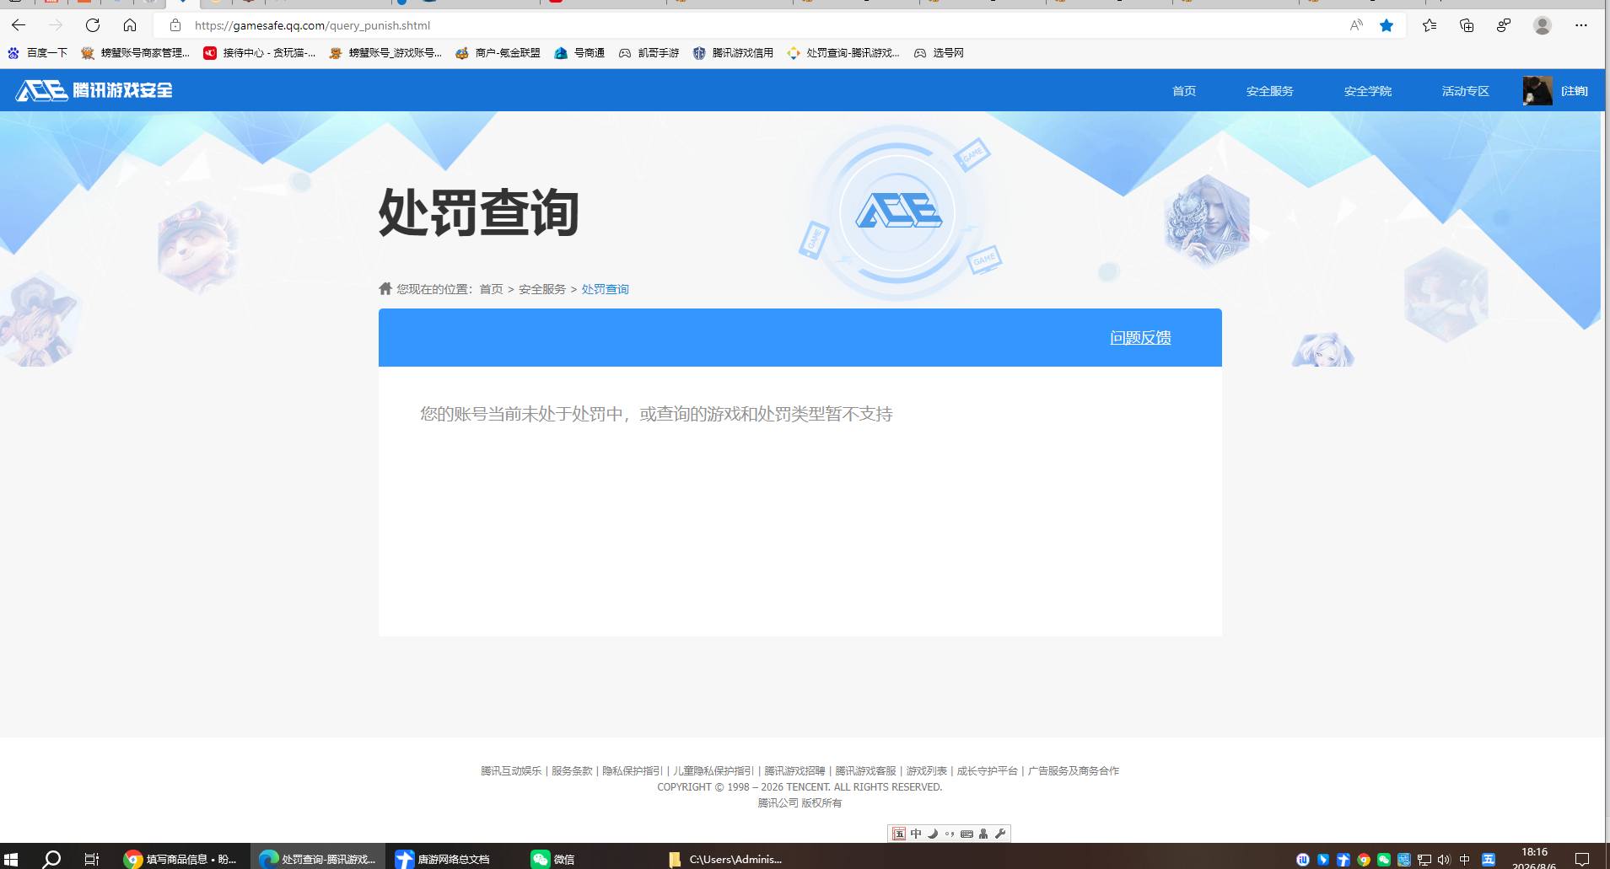Open the 选号网 bookmark
This screenshot has height=869, width=1610.
(939, 52)
